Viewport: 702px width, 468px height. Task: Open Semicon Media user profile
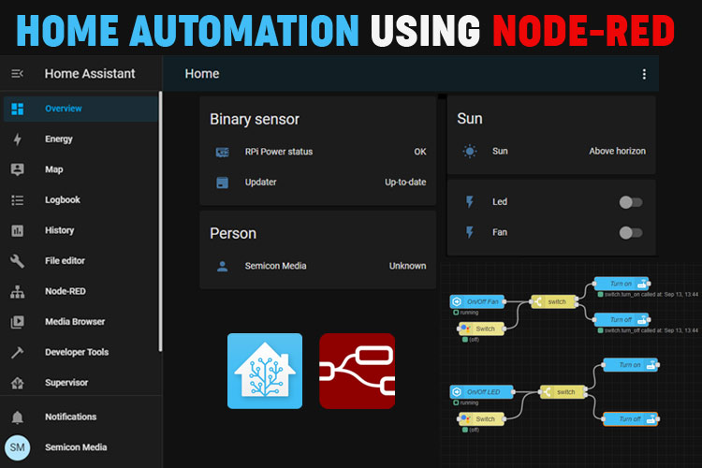click(x=80, y=447)
